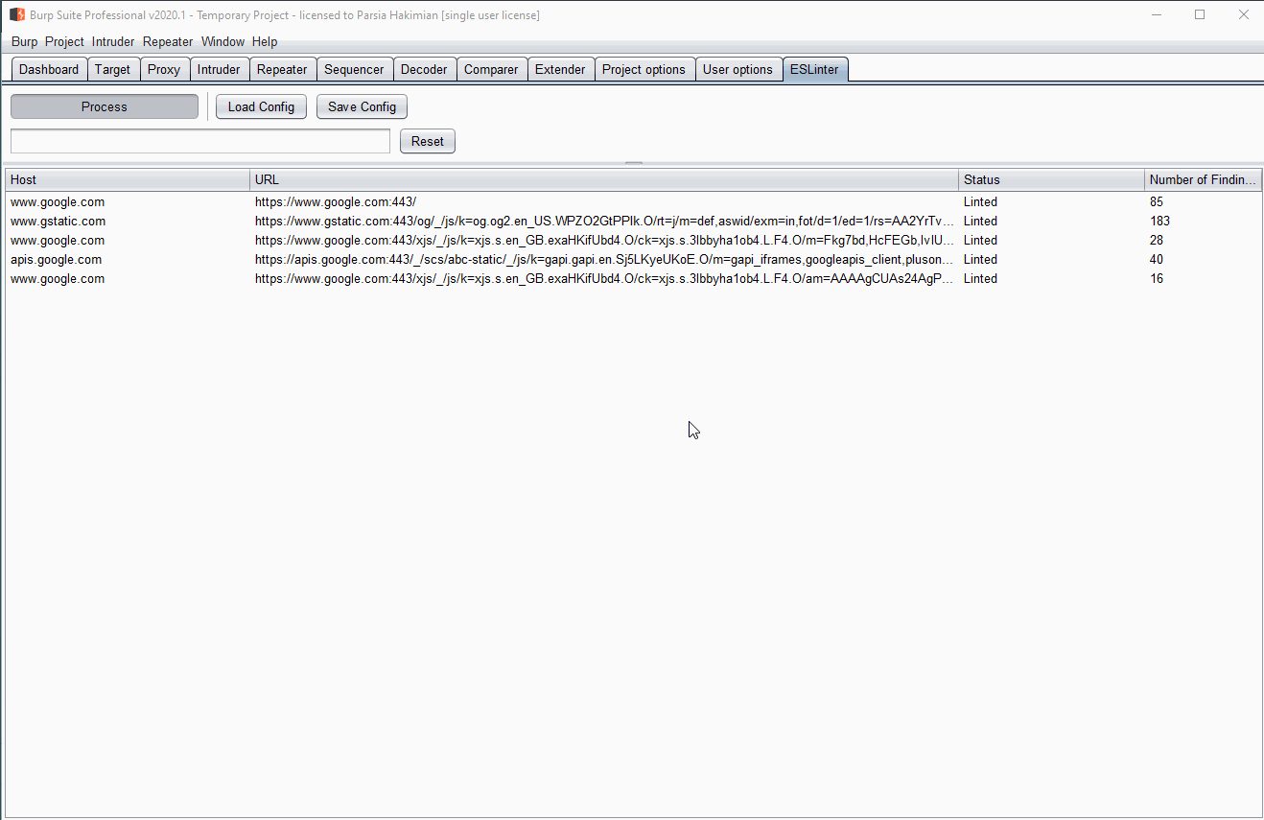The width and height of the screenshot is (1264, 820).
Task: Select the apis.google.com gapi_iframes URL cell
Action: tap(604, 260)
